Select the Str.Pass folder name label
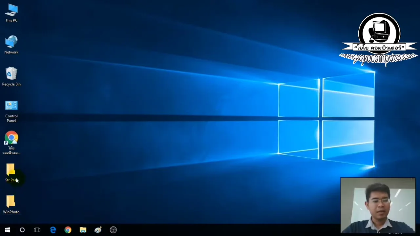420x236 pixels. pyautogui.click(x=11, y=180)
